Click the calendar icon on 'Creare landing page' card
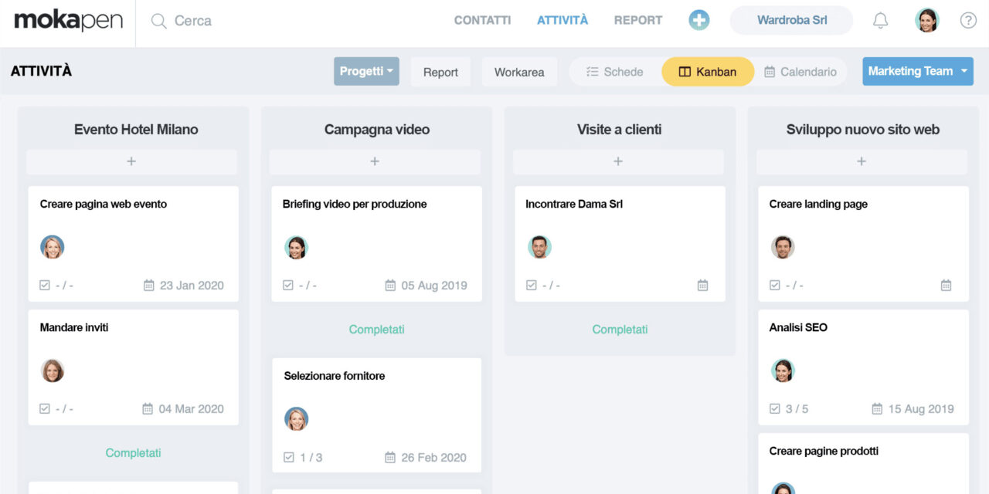Image resolution: width=989 pixels, height=494 pixels. click(946, 285)
